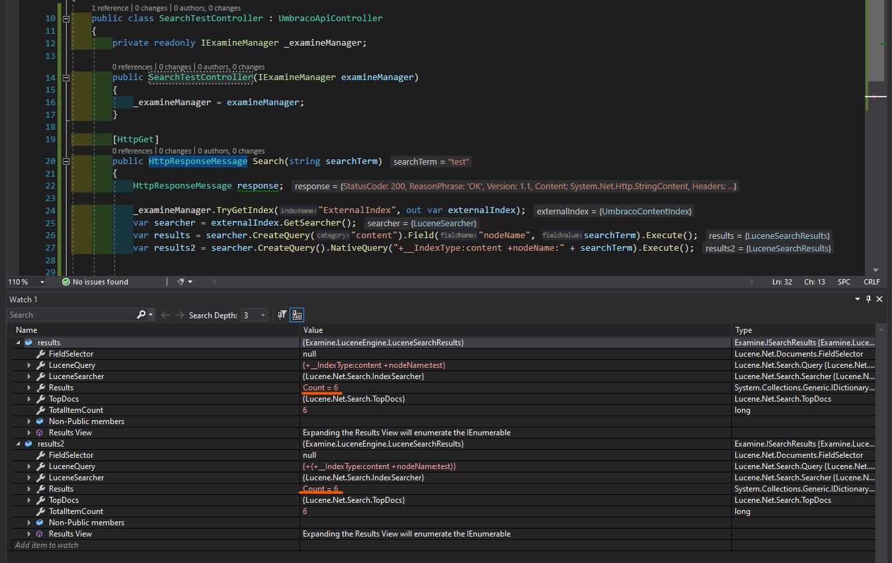The height and width of the screenshot is (563, 892).
Task: Click 0 authors, 0 changes above the class
Action: click(208, 8)
